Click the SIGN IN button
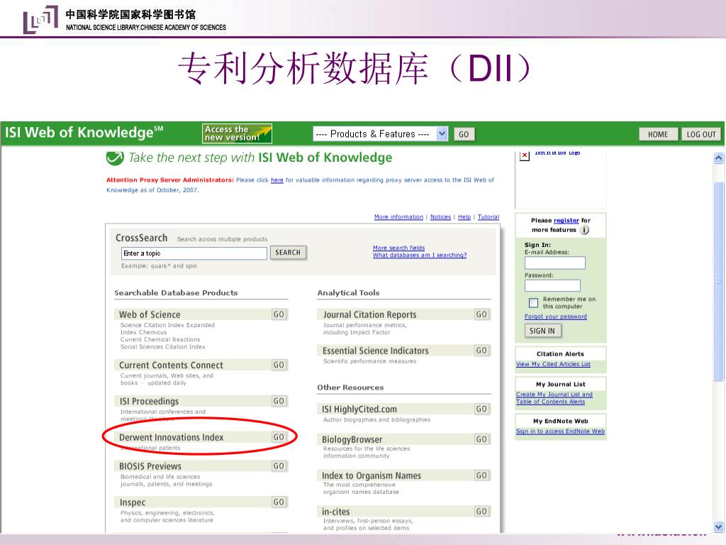Viewport: 726px width, 545px height. (542, 331)
